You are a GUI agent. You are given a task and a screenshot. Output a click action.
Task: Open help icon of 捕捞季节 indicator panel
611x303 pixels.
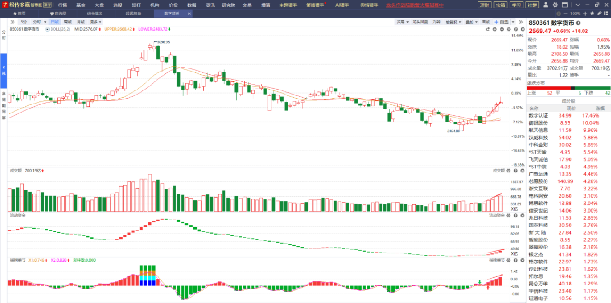515,260
